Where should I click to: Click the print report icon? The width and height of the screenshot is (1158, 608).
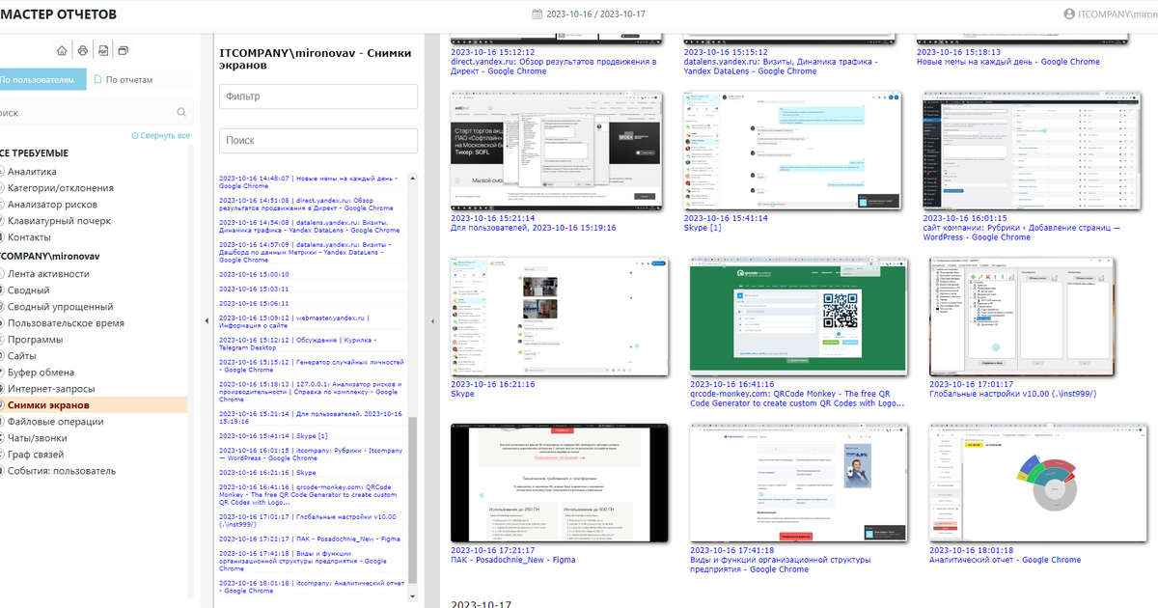coord(83,50)
